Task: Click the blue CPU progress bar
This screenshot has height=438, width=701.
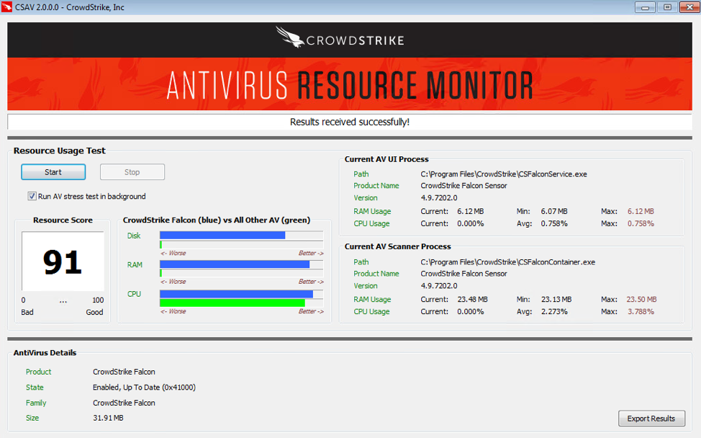Action: (236, 294)
